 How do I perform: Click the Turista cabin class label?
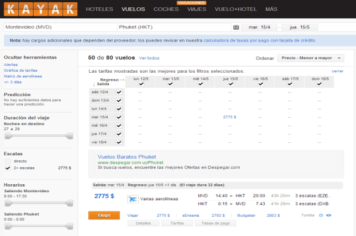click(308, 216)
